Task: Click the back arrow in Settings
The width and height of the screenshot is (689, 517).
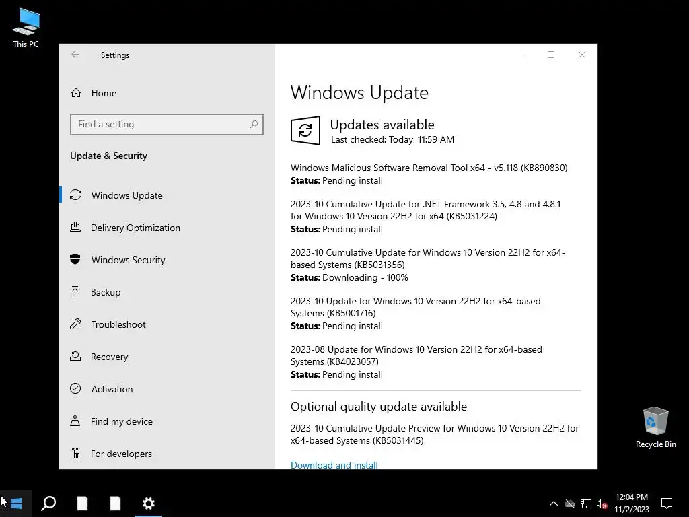Action: 75,55
